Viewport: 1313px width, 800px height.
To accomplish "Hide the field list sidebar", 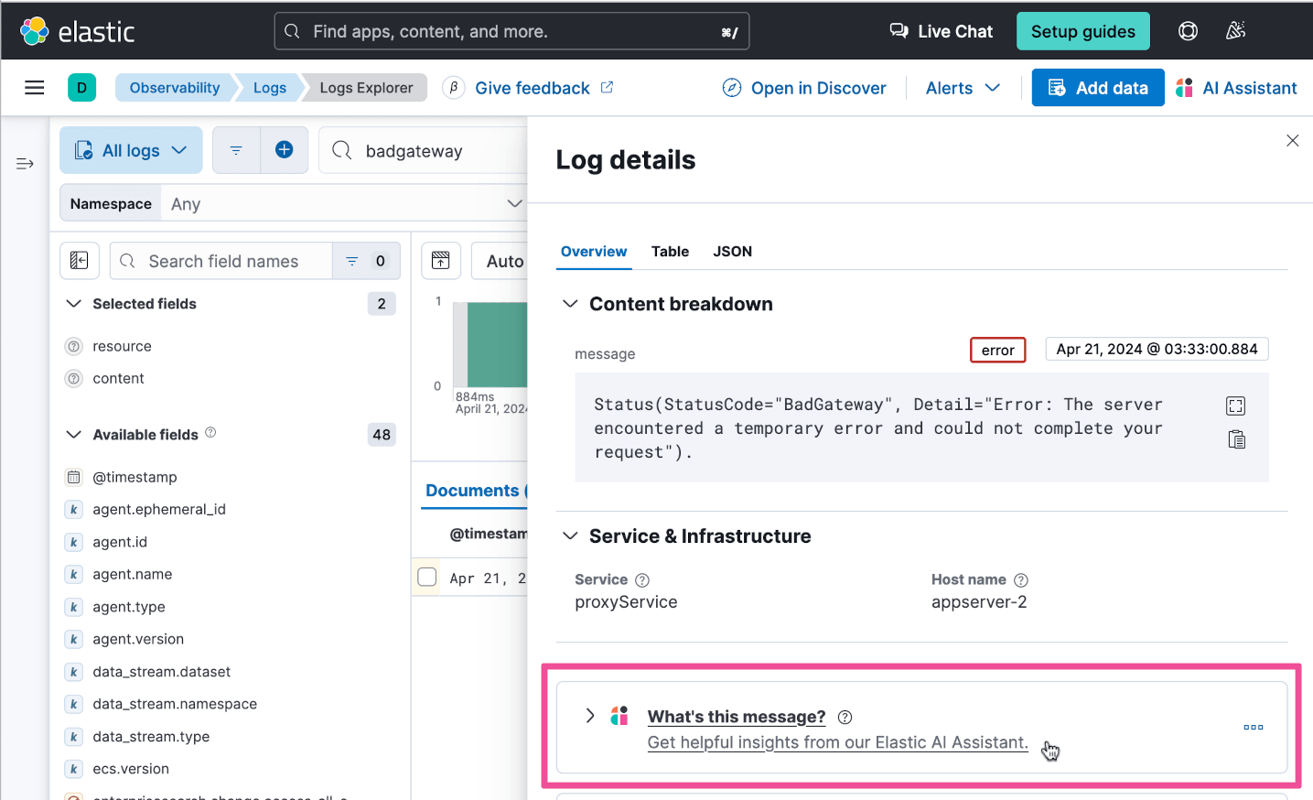I will tap(80, 261).
